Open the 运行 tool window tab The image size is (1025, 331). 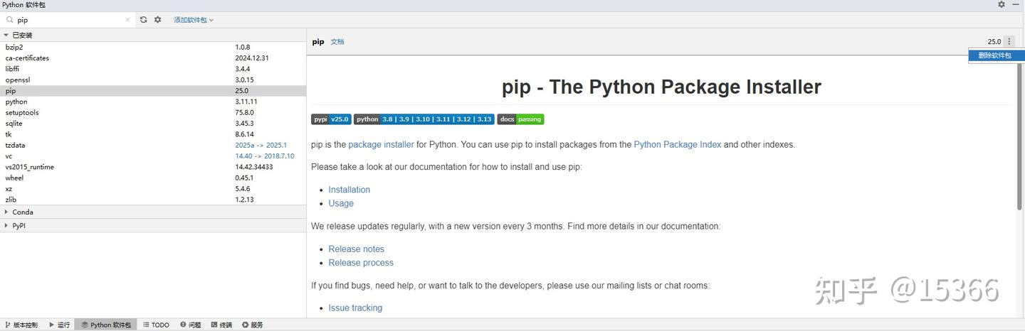click(x=60, y=325)
